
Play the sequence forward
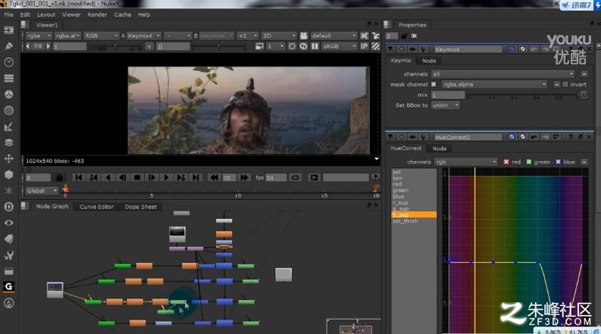tap(166, 178)
